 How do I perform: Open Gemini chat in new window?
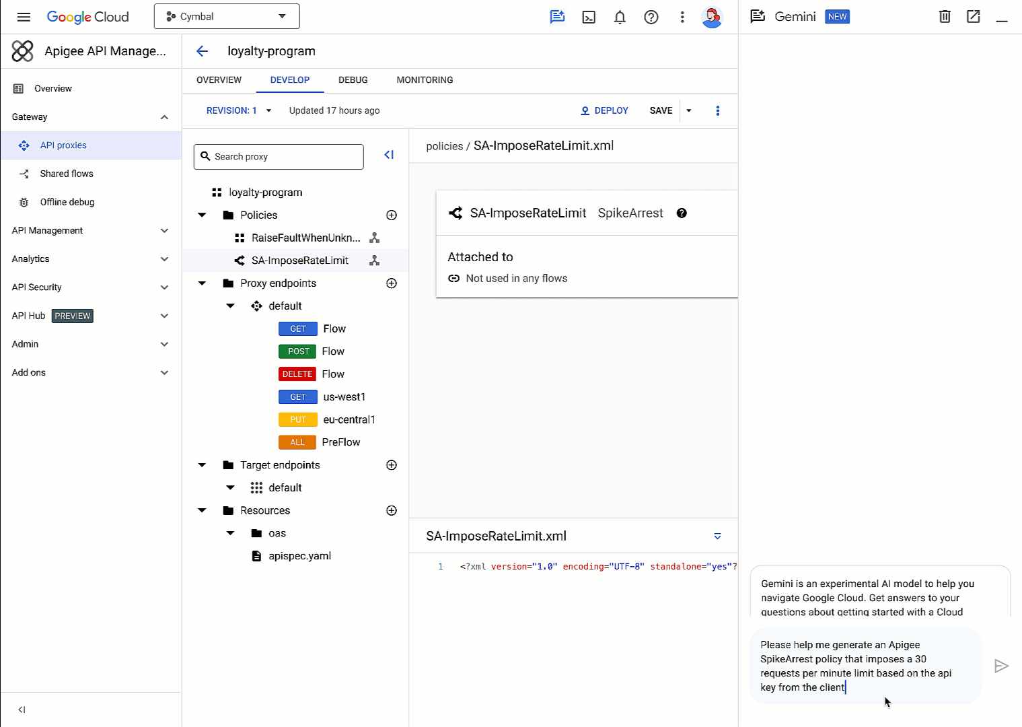[x=973, y=17]
